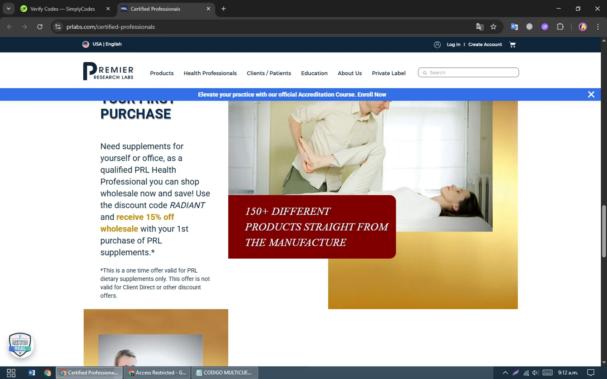Launch Chrome from taskbar
This screenshot has height=379, width=607.
(x=48, y=373)
